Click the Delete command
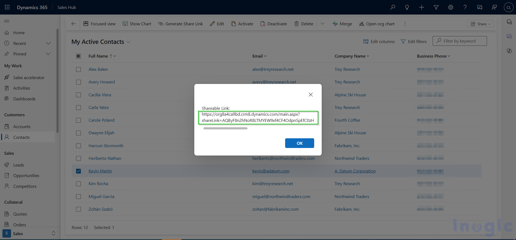 [x=304, y=24]
